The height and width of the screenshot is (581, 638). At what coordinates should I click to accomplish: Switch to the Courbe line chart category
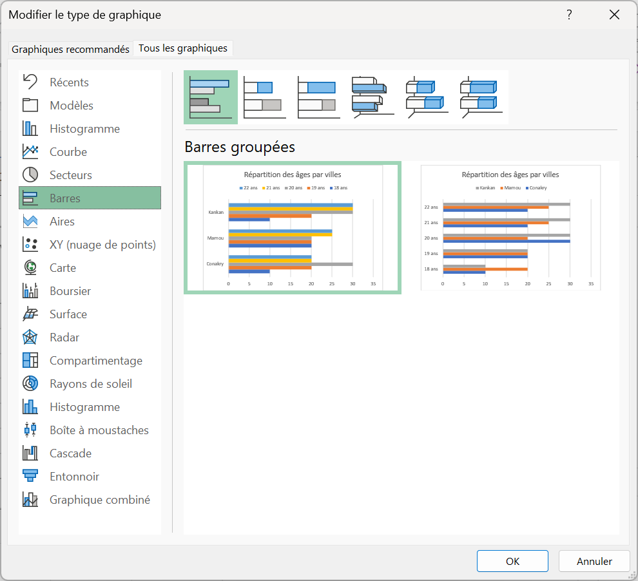click(x=68, y=152)
